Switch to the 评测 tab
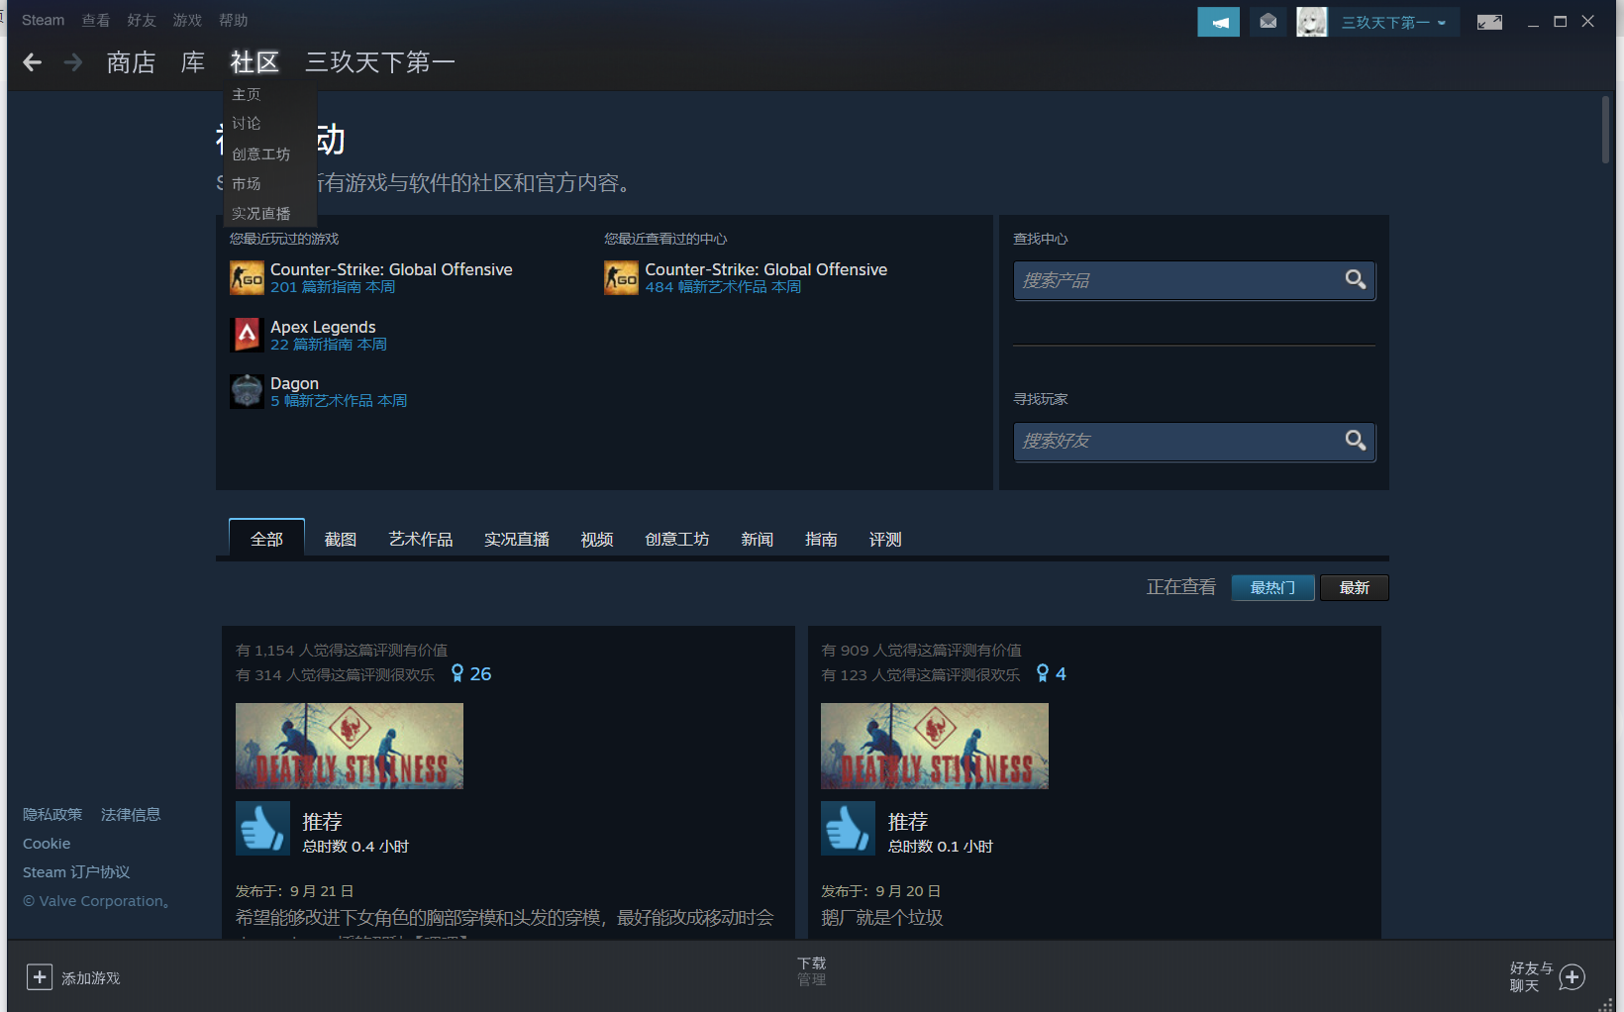 885,539
